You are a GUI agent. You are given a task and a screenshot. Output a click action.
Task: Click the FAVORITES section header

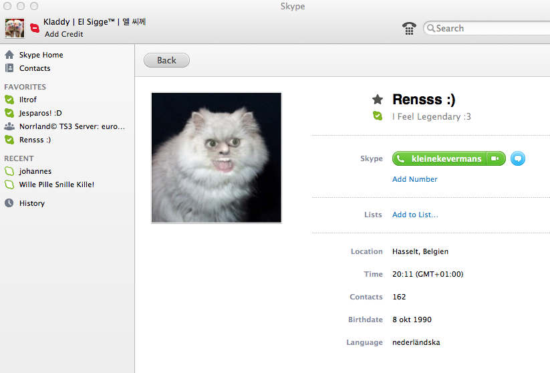pyautogui.click(x=25, y=87)
